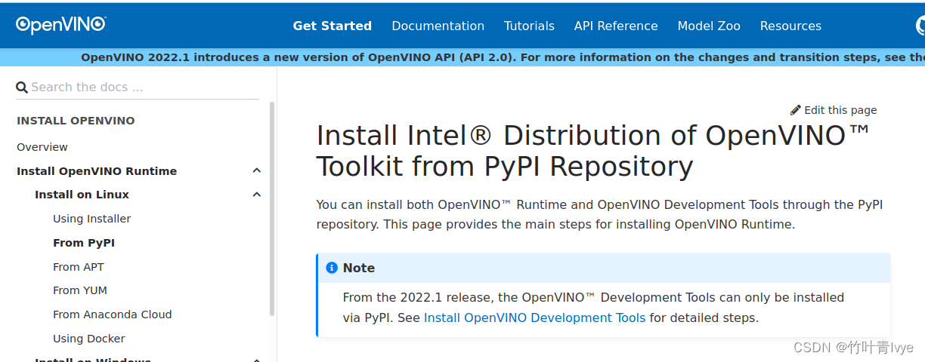This screenshot has width=925, height=362.
Task: Open the Documentation tab
Action: point(438,26)
